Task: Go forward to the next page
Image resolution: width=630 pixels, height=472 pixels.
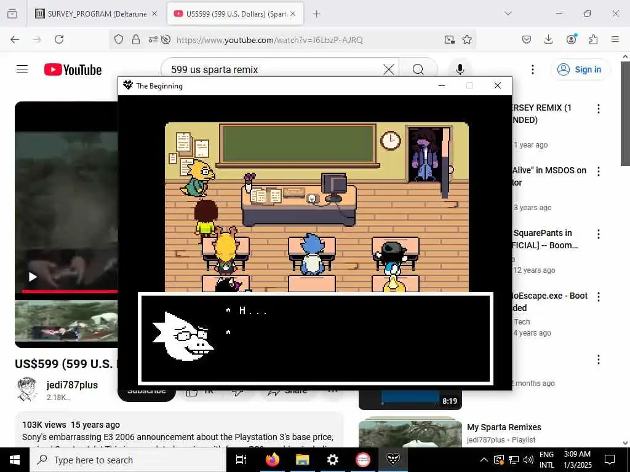Action: 37,39
